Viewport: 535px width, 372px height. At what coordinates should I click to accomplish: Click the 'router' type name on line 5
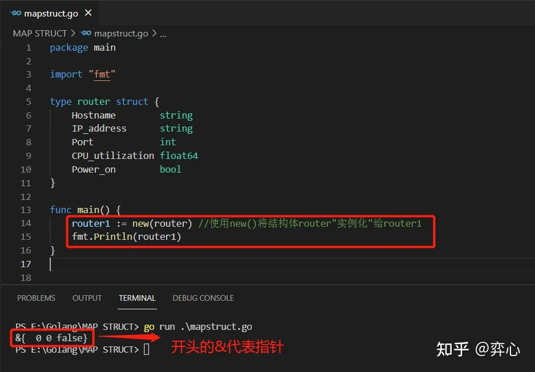[x=94, y=101]
